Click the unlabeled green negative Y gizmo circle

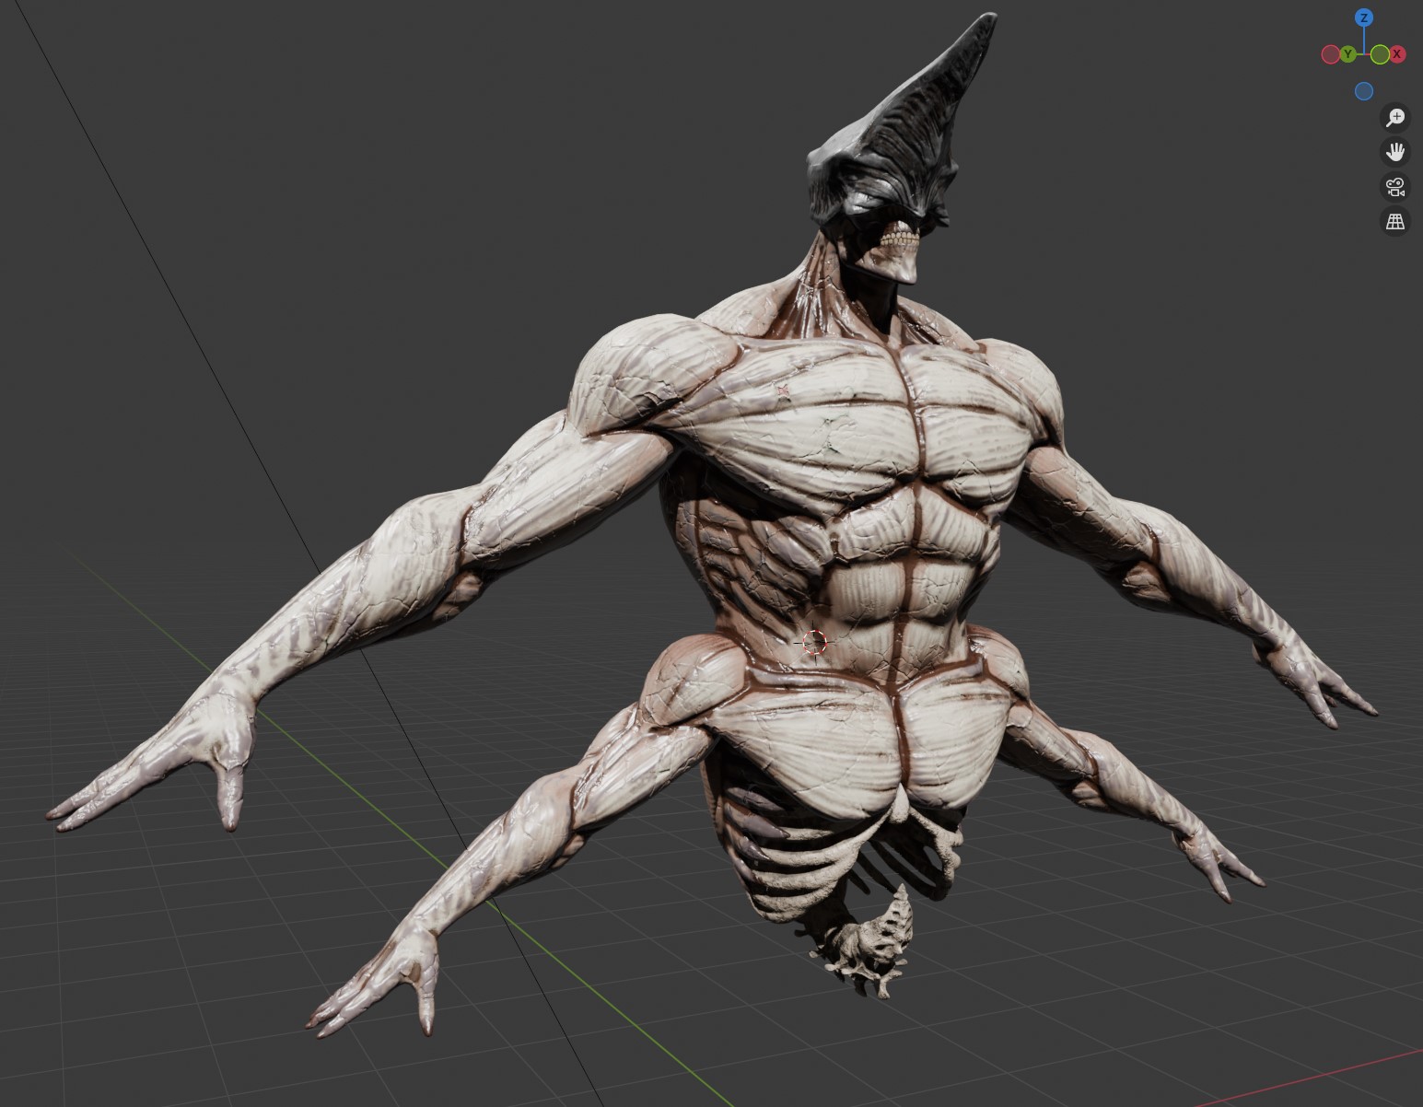coord(1380,54)
